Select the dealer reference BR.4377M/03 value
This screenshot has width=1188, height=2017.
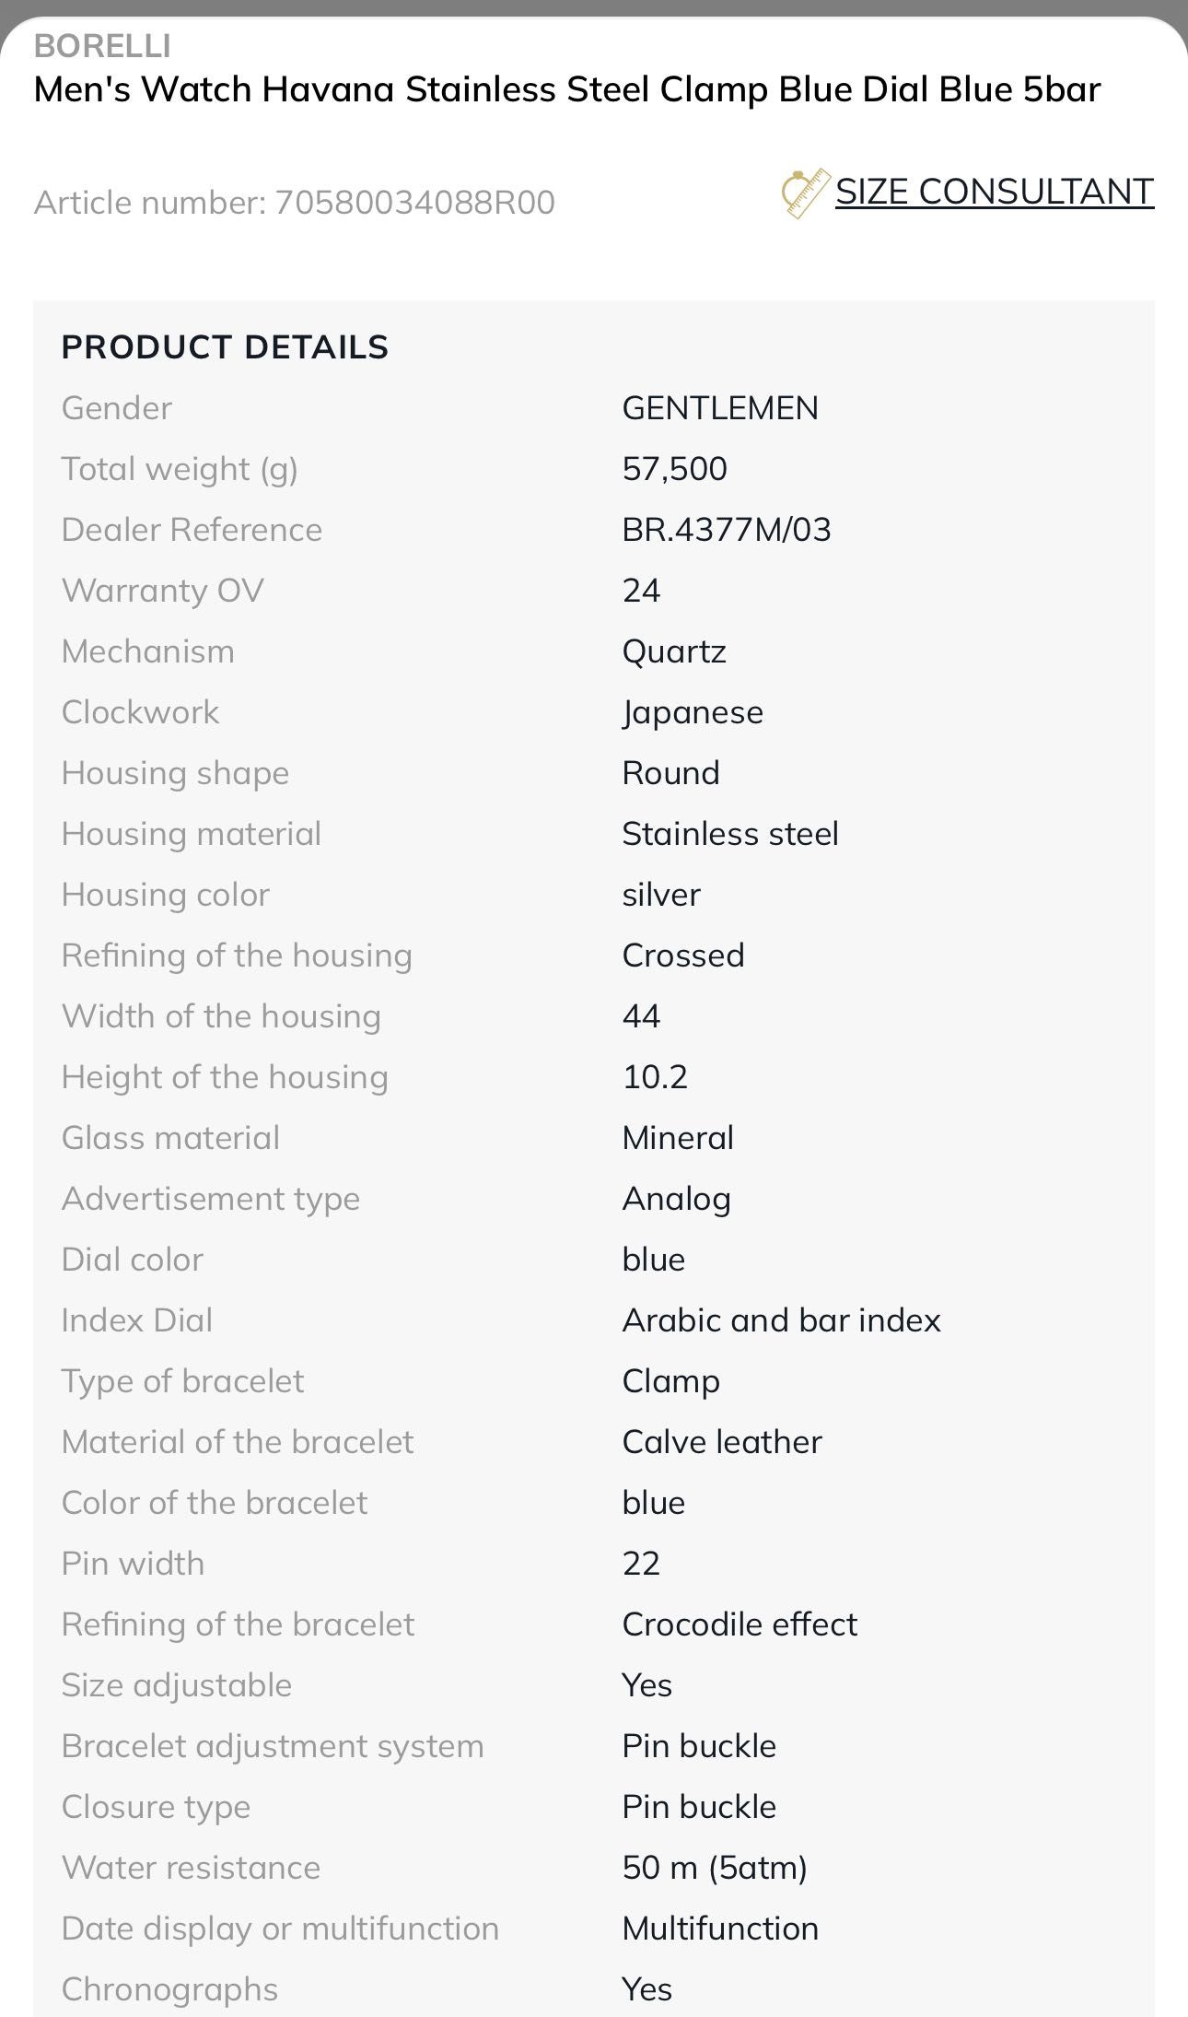click(727, 530)
